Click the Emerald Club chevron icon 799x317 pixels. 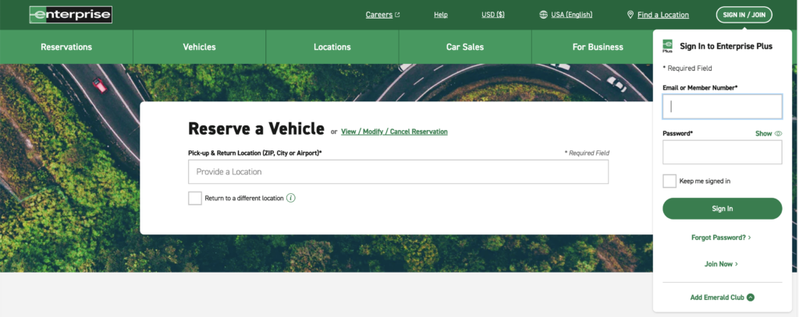(751, 298)
